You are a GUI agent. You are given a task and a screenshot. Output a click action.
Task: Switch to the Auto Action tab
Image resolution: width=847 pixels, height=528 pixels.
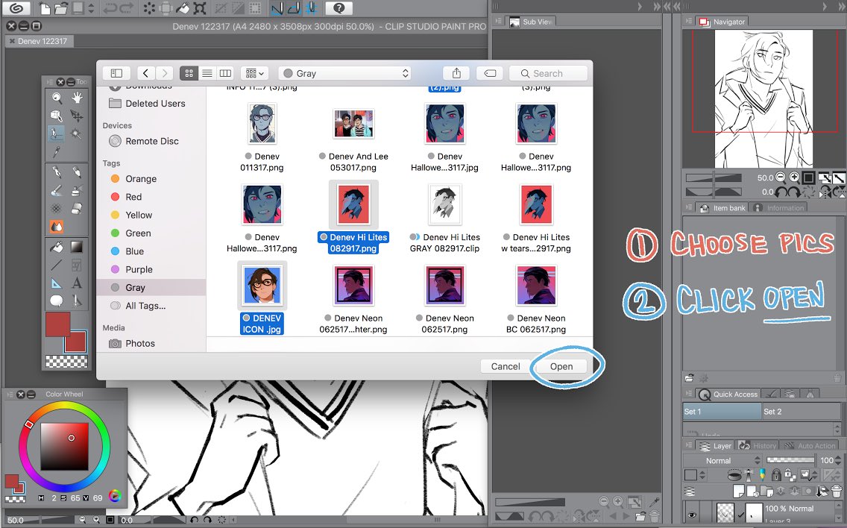pyautogui.click(x=810, y=445)
